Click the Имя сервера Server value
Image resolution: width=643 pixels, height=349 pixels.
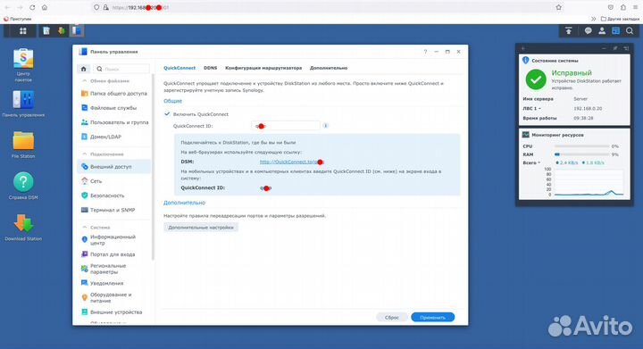pyautogui.click(x=580, y=99)
